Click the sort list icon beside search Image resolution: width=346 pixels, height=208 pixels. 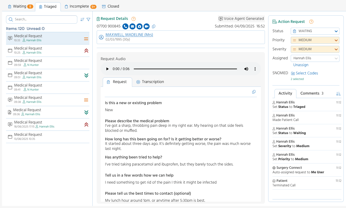[x=82, y=19]
